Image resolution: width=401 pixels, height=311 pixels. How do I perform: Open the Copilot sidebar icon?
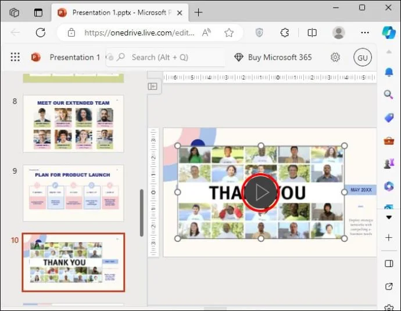389,33
